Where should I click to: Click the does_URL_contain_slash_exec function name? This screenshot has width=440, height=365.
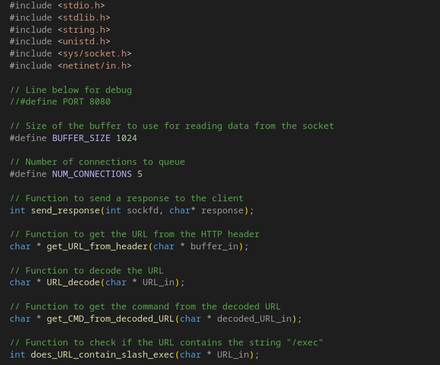[102, 355]
